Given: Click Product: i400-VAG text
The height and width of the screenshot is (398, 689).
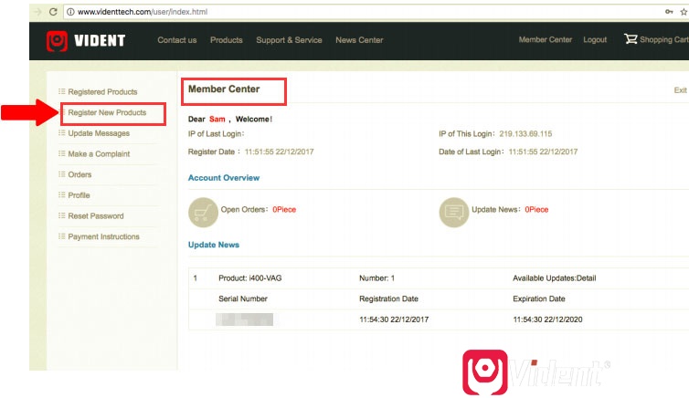Looking at the screenshot, I should click(250, 278).
